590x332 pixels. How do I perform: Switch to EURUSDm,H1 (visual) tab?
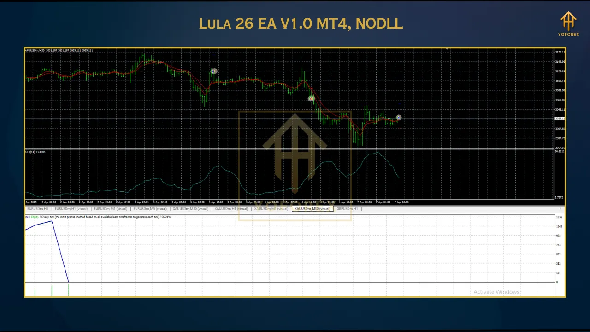click(x=71, y=209)
